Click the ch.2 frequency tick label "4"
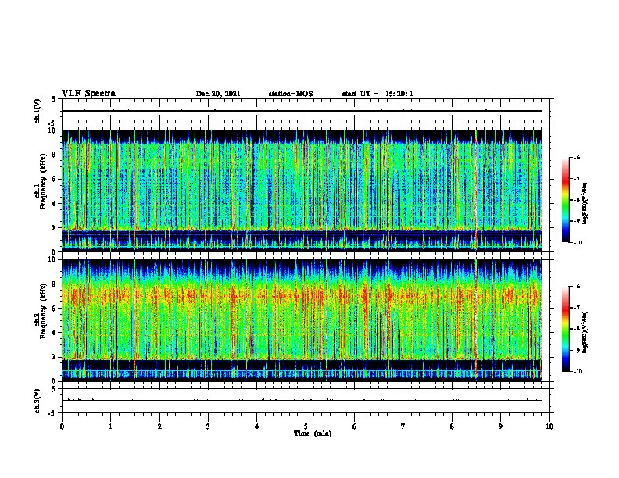 pos(55,333)
